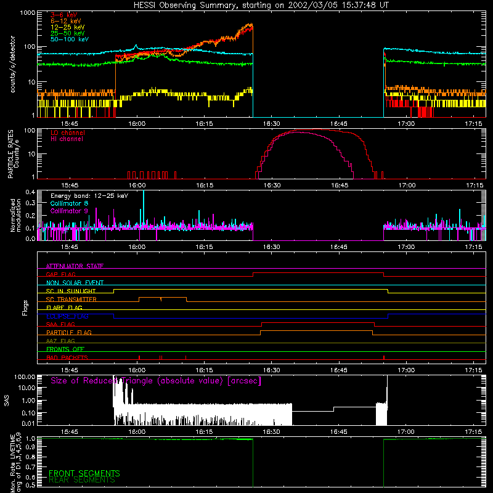Select the LO channel legend label
Screen dimensions: 493x493
tap(68, 132)
